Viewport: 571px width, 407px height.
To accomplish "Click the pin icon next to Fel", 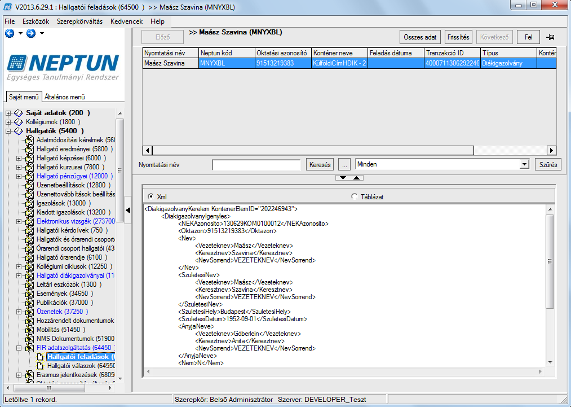I will [550, 37].
